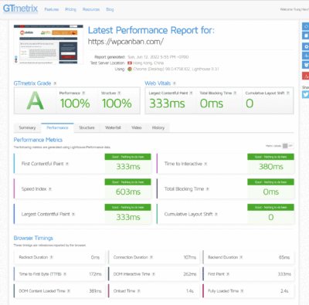Viewport: 309px width, 305px height.
Task: Open the Waterfall tab
Action: (113, 127)
